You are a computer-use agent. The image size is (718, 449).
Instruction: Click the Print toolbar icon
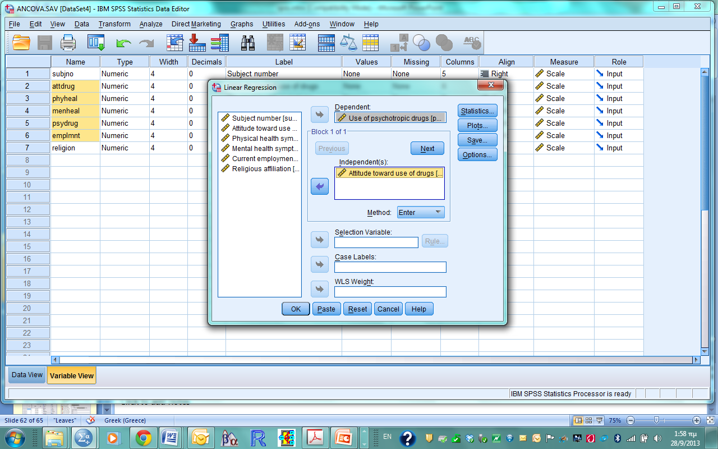click(68, 43)
